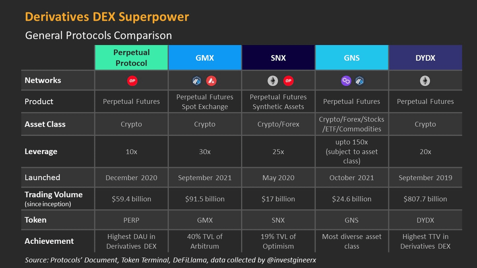This screenshot has height=268, width=477.
Task: Click the Ethereum icon in SNX column
Action: tap(272, 81)
